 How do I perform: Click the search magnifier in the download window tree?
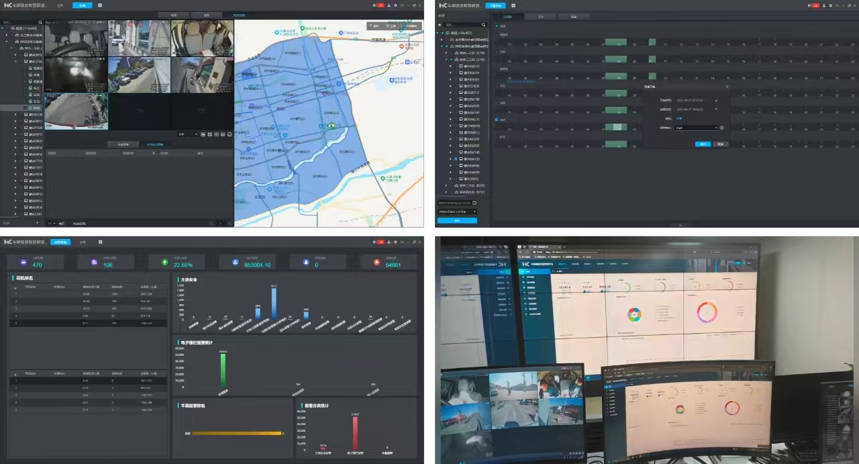tap(483, 25)
